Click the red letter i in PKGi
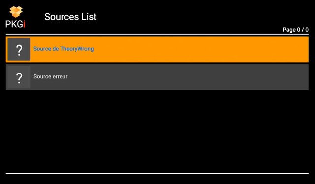The image size is (315, 184). tap(24, 24)
